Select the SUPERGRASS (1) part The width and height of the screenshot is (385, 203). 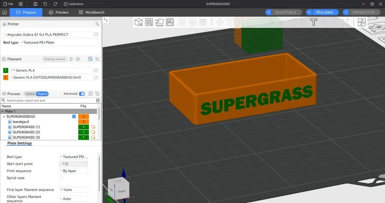click(x=26, y=127)
